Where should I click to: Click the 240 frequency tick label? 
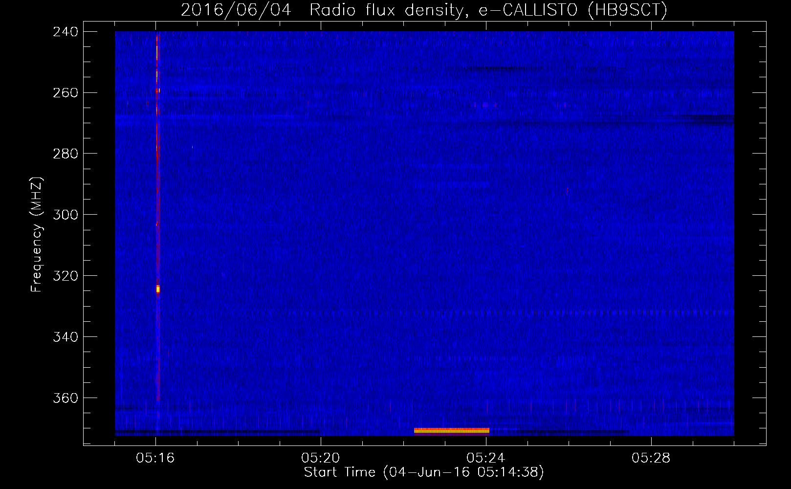pyautogui.click(x=66, y=32)
